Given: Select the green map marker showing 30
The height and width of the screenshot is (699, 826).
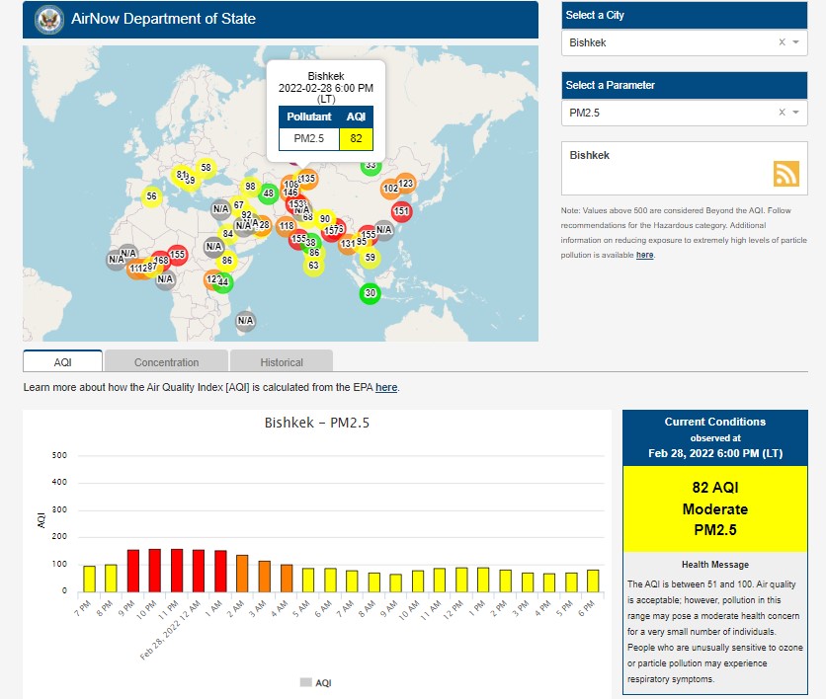Looking at the screenshot, I should [x=370, y=293].
